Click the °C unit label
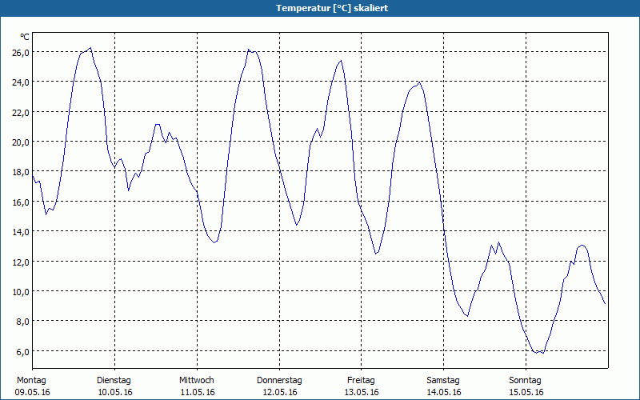Screen dimensions: 640x400 pos(25,37)
